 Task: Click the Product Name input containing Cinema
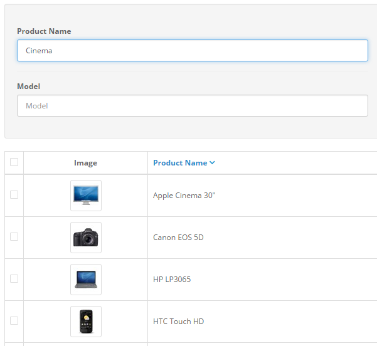pyautogui.click(x=193, y=50)
